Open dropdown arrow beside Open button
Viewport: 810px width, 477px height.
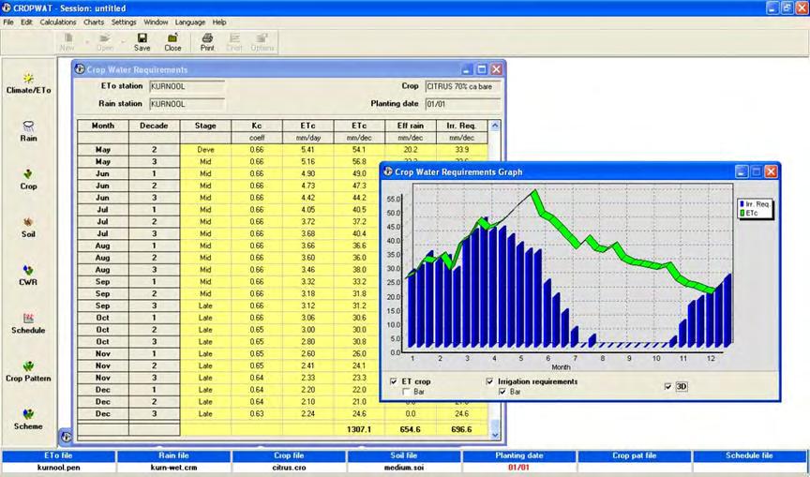point(124,42)
